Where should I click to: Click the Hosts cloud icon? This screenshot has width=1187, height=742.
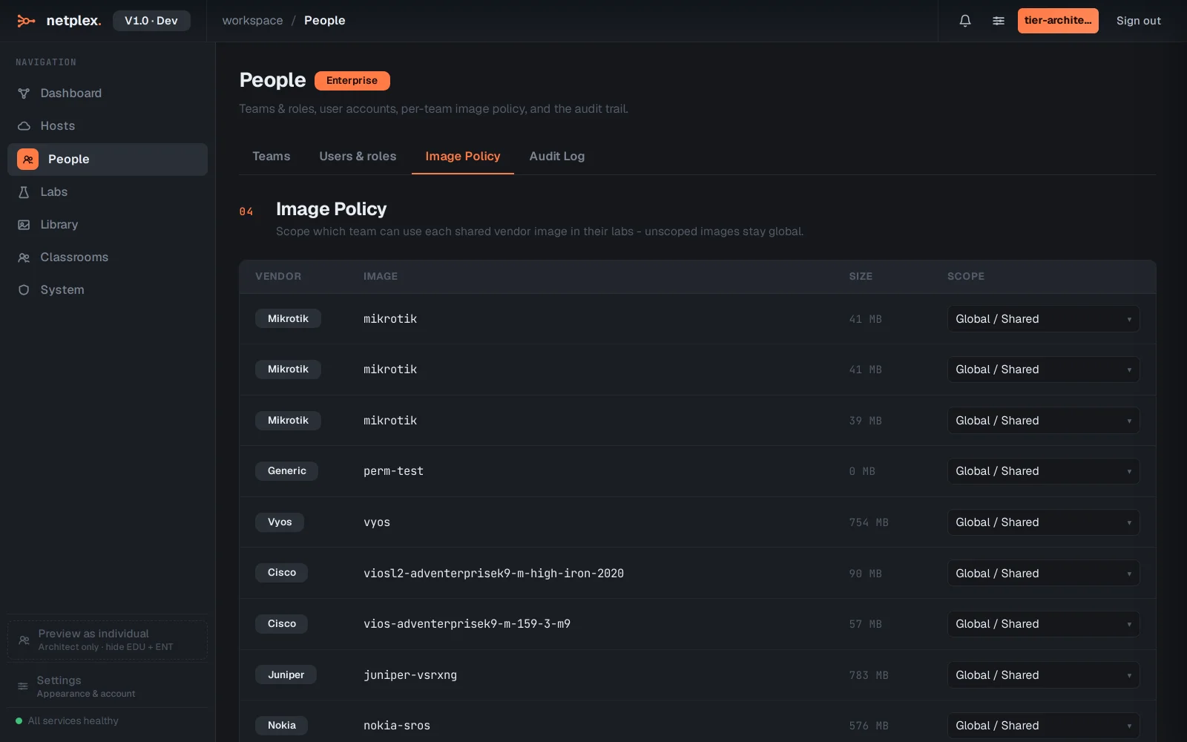[x=24, y=126]
